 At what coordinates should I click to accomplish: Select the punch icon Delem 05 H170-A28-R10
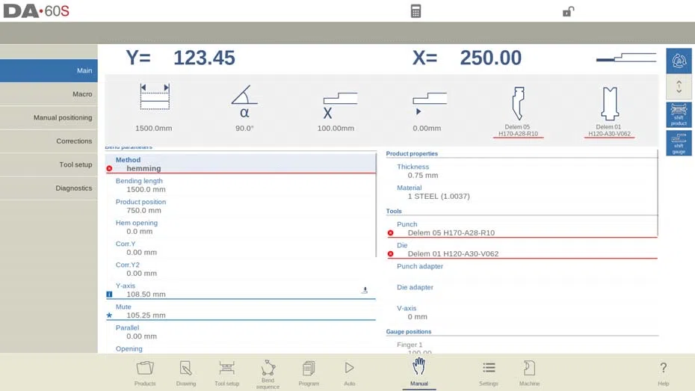coord(518,111)
